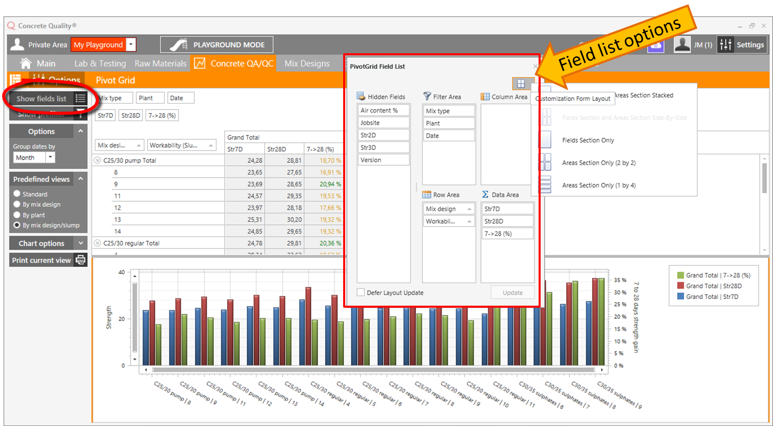
Task: Open the Lab & Testing tab
Action: pyautogui.click(x=100, y=63)
